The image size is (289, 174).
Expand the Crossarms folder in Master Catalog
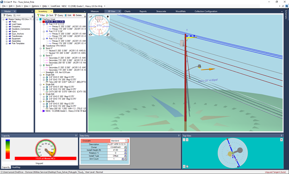click(x=6, y=26)
